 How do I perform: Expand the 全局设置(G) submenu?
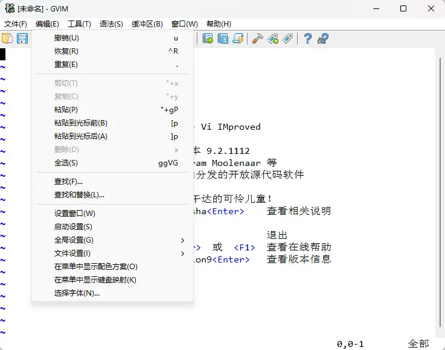pyautogui.click(x=113, y=240)
